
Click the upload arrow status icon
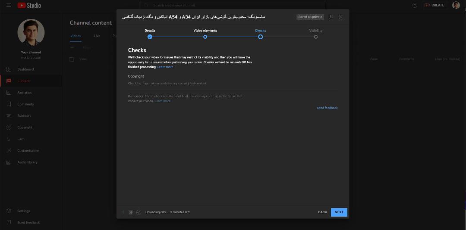point(123,212)
